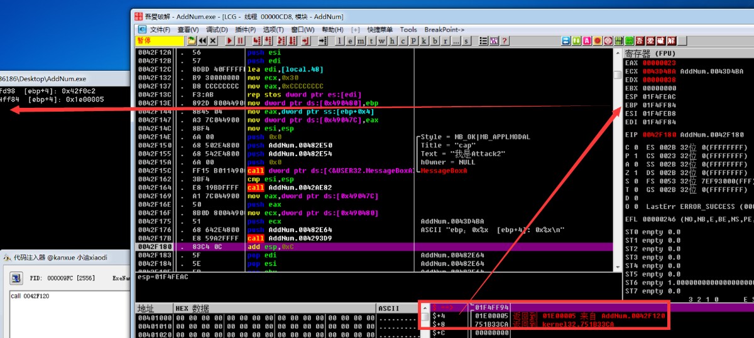754x338 pixels.
Task: Show breakpoints with the 'b' button
Action: 435,41
